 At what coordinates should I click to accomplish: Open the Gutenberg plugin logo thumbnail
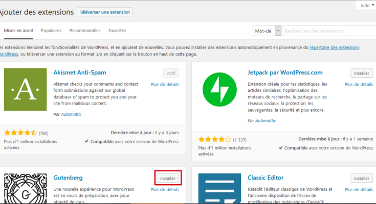[x=26, y=189]
